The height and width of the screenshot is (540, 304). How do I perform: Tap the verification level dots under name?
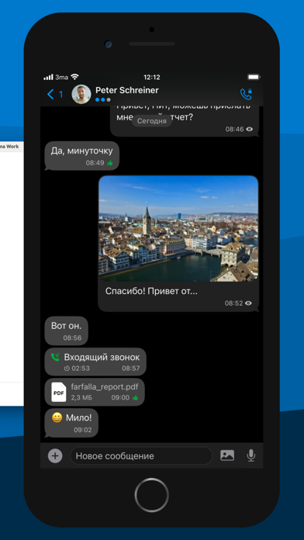pyautogui.click(x=103, y=100)
